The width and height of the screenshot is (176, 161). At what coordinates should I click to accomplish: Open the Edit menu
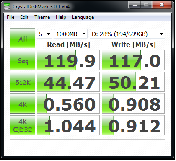point(24,17)
